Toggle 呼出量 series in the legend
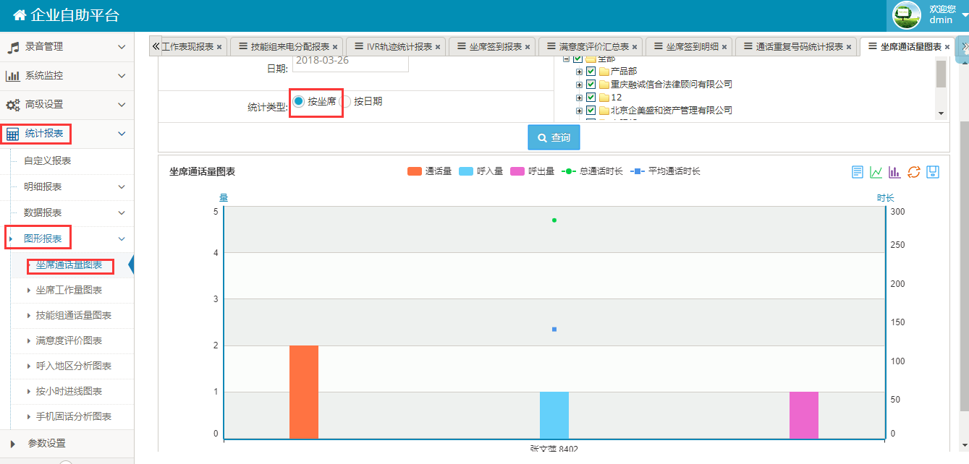This screenshot has width=969, height=464. click(532, 172)
